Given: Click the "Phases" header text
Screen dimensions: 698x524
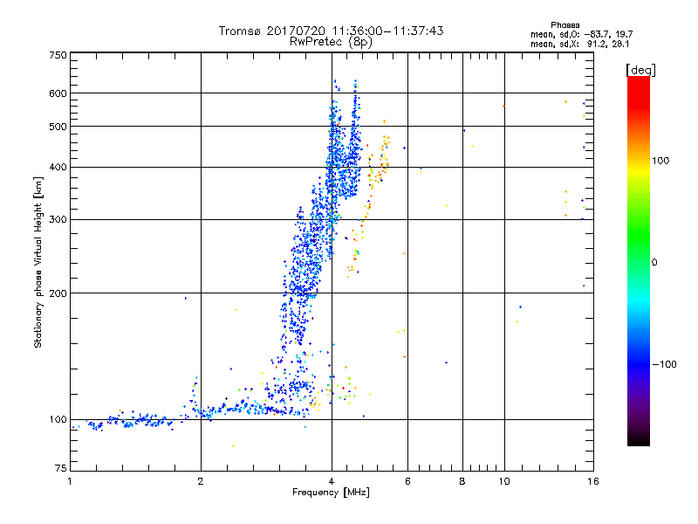Looking at the screenshot, I should 565,25.
